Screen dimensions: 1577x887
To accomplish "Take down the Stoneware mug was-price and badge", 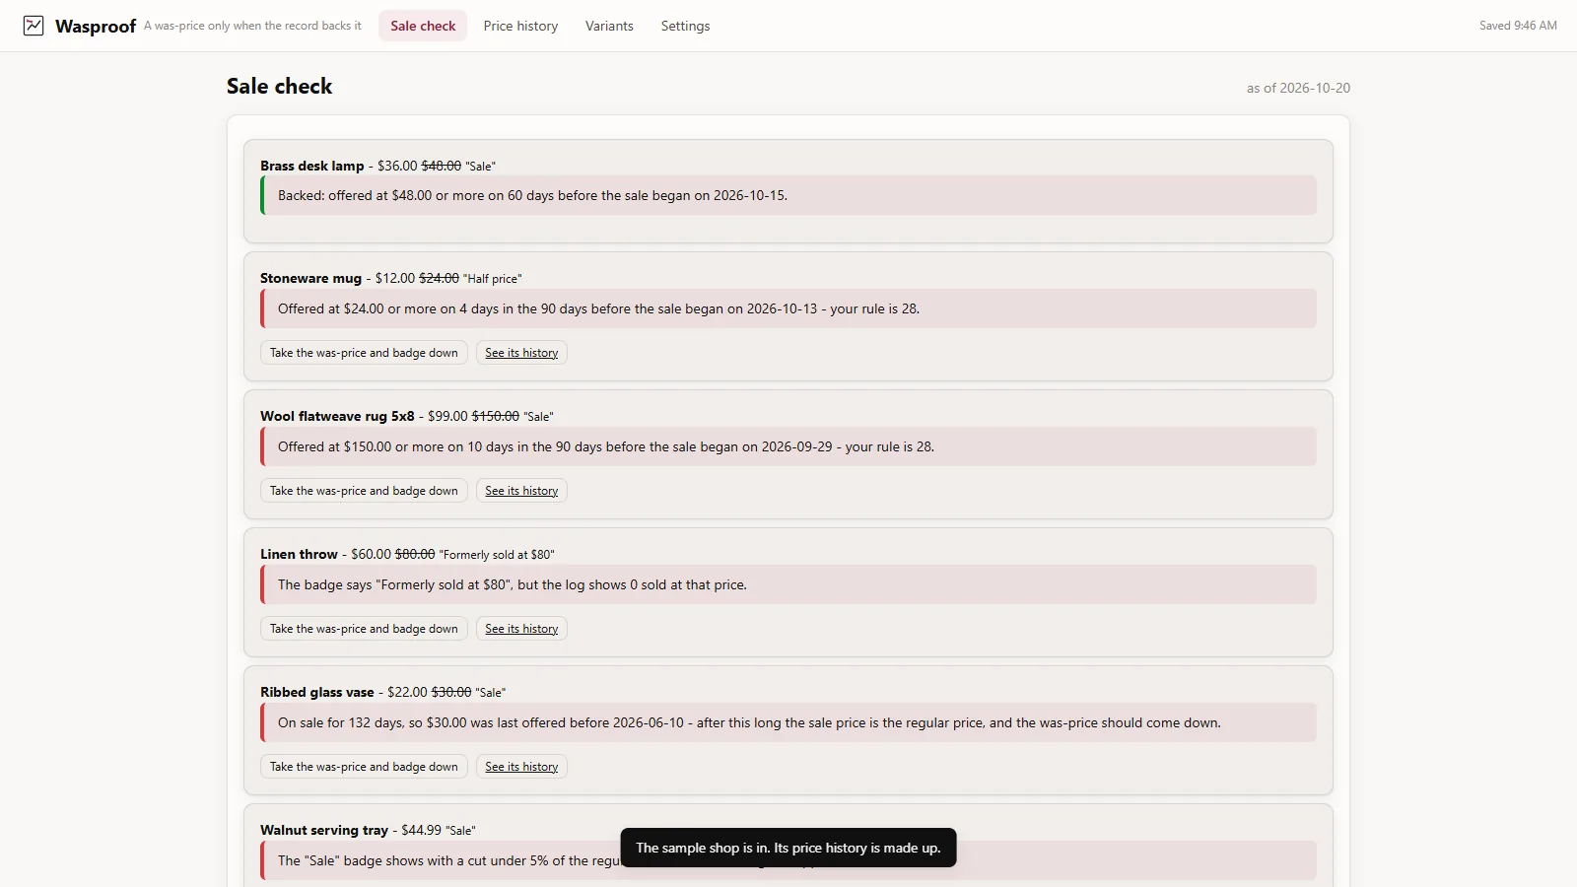I will 364,353.
